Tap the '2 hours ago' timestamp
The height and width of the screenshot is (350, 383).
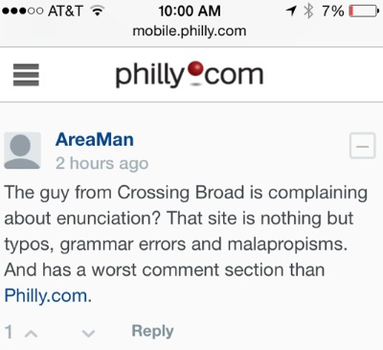pyautogui.click(x=102, y=163)
